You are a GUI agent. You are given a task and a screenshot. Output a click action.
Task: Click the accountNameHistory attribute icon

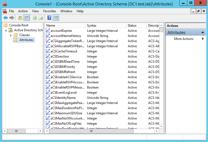[48, 36]
